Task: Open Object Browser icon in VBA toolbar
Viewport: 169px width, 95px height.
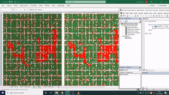Action: point(162,16)
